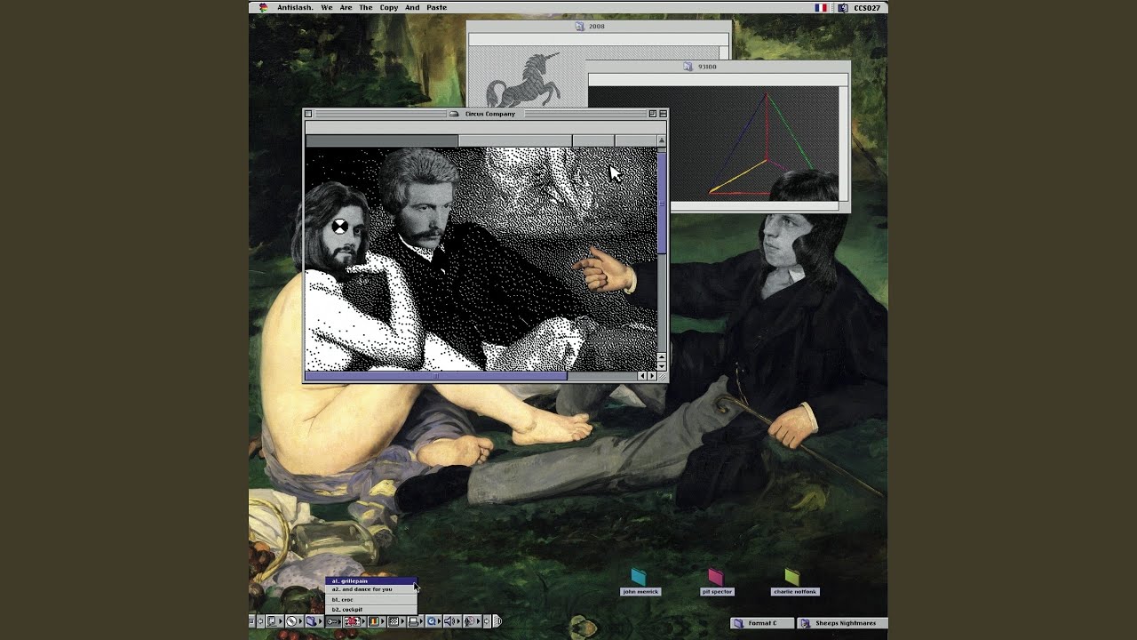
Task: Click the unicorn image in the 2008 window
Action: click(x=524, y=78)
